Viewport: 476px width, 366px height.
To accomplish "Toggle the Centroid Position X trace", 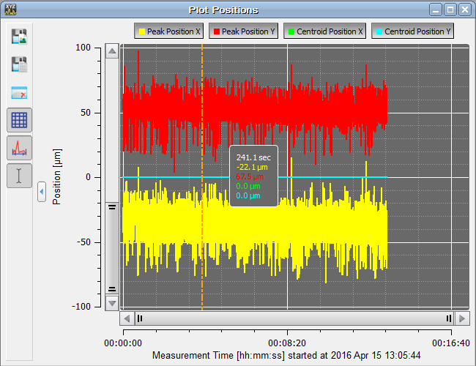I will tap(325, 31).
